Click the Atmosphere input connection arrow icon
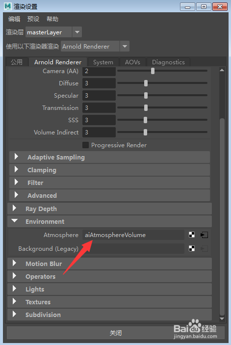This screenshot has width=231, height=345. click(204, 235)
